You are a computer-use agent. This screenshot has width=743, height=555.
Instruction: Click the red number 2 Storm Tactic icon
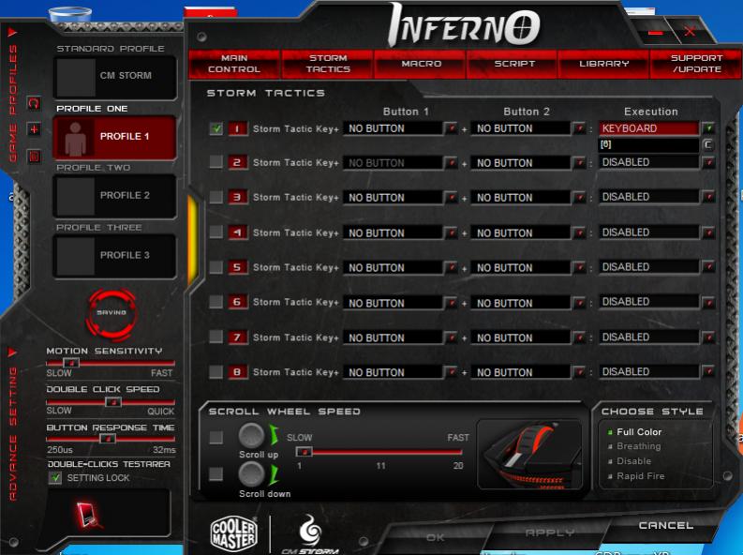[x=238, y=162]
